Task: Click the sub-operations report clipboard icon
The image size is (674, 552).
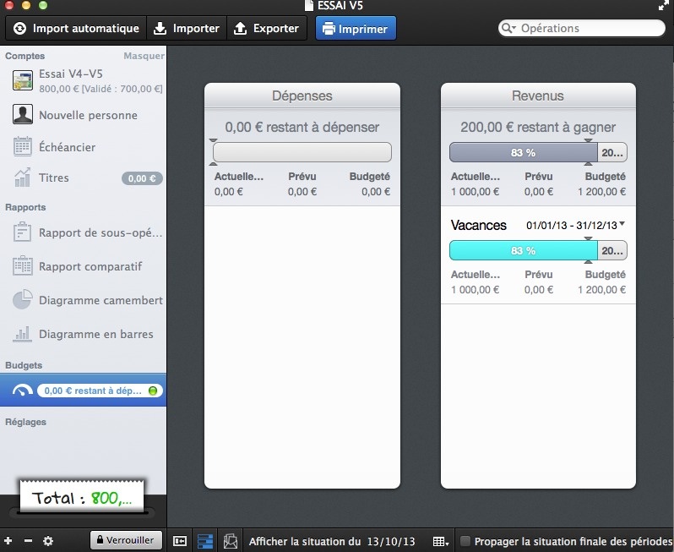Action: tap(22, 232)
